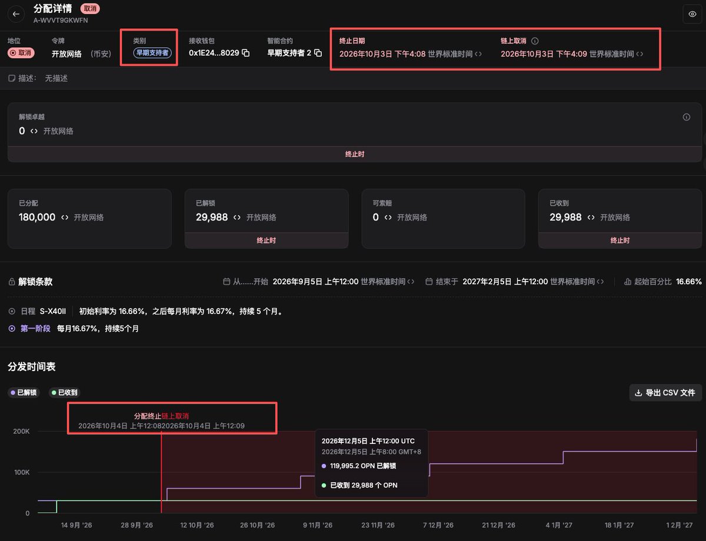Screen dimensions: 706x541
Task: Toggle timezone code icon after 下午4:08 世界标准时间
Action: (x=478, y=54)
